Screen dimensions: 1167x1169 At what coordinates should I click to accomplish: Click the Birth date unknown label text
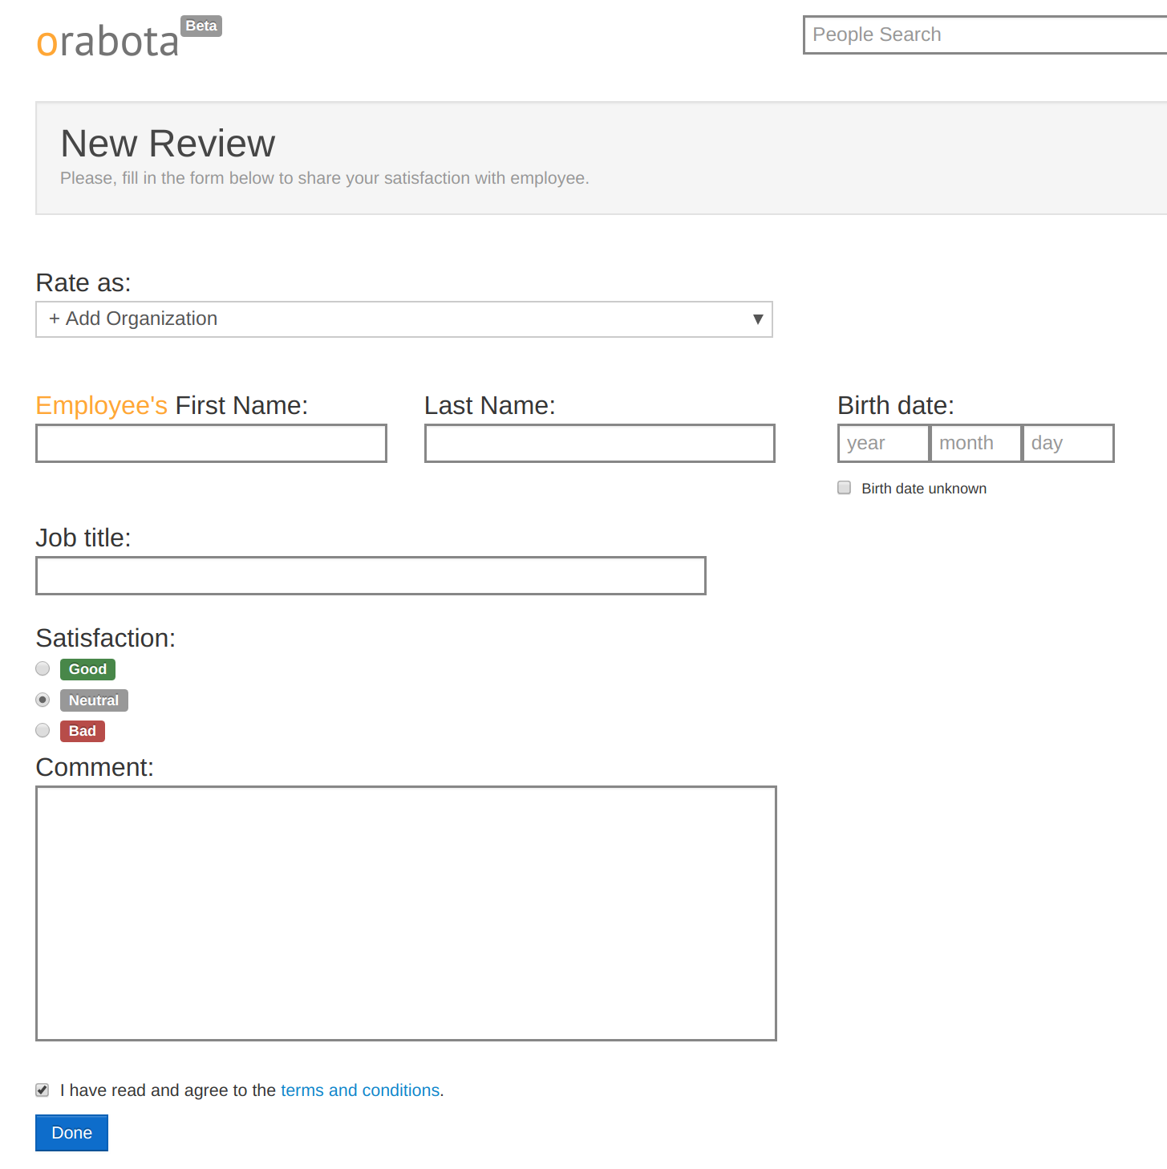(x=924, y=489)
